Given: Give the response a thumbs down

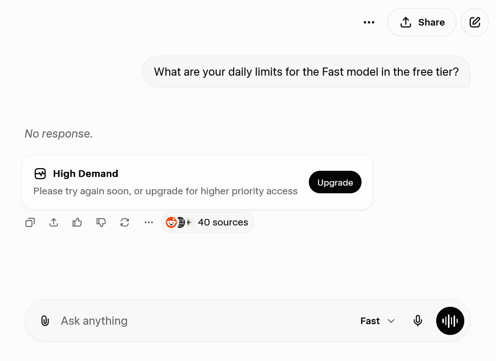Looking at the screenshot, I should click(101, 222).
